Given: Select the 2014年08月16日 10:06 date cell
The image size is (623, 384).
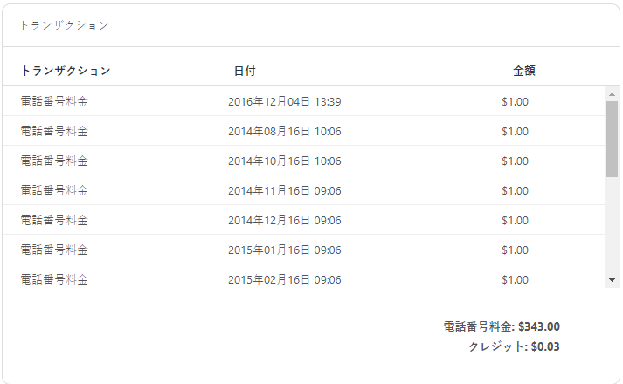Looking at the screenshot, I should point(284,132).
